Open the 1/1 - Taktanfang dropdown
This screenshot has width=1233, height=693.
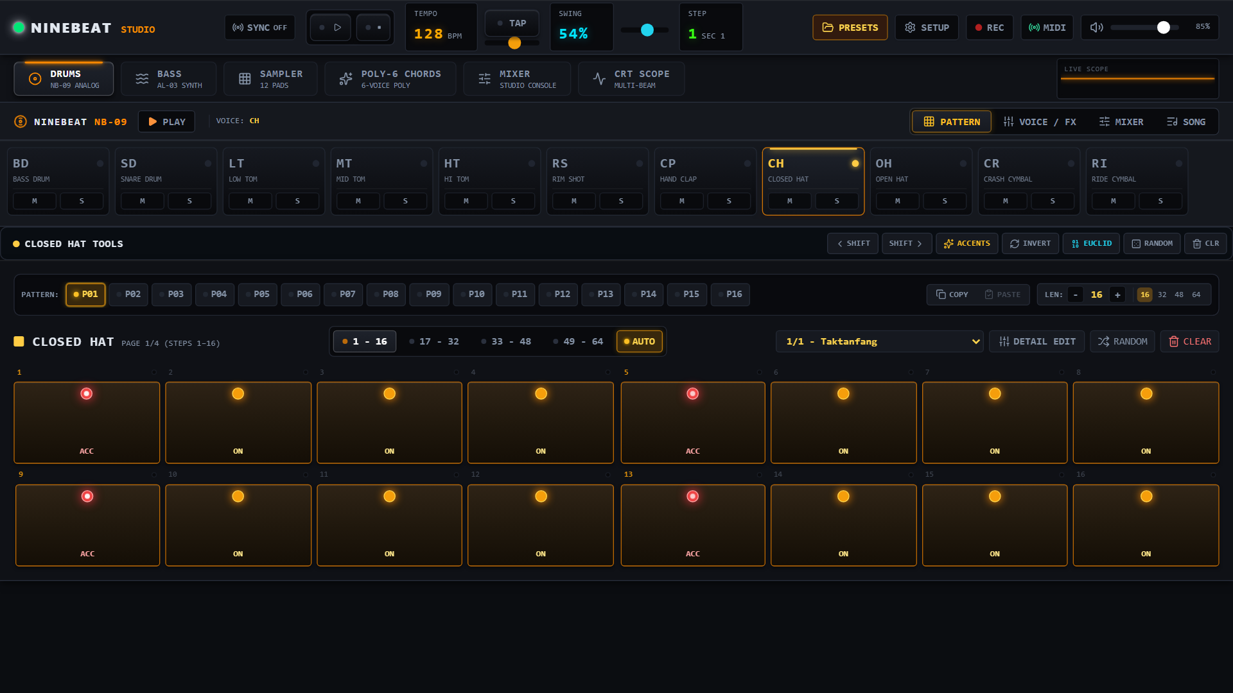[x=880, y=342]
